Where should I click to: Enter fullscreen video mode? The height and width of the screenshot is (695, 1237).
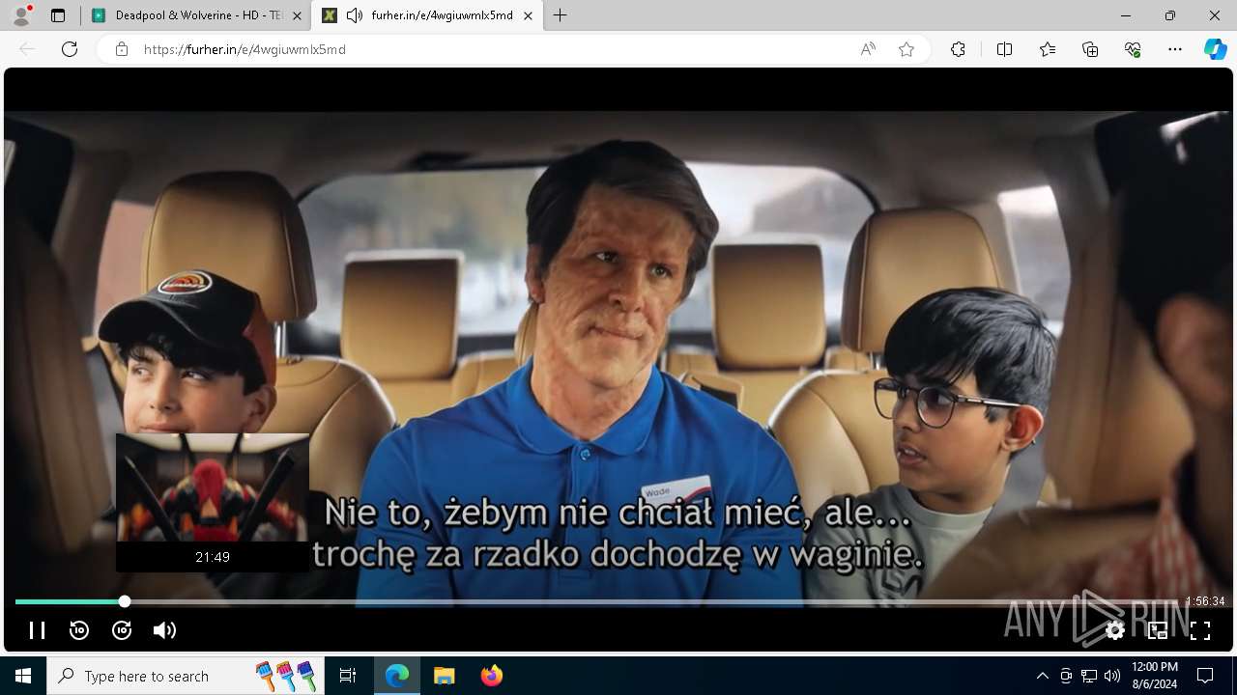pos(1200,630)
